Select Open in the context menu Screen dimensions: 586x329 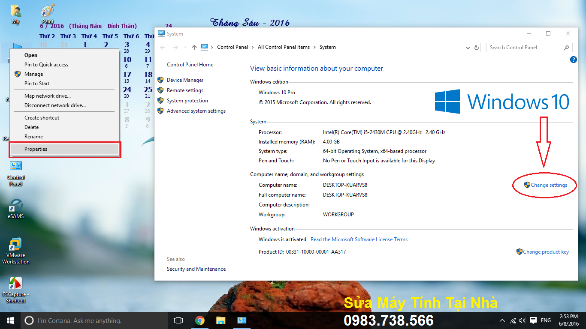click(x=64, y=55)
